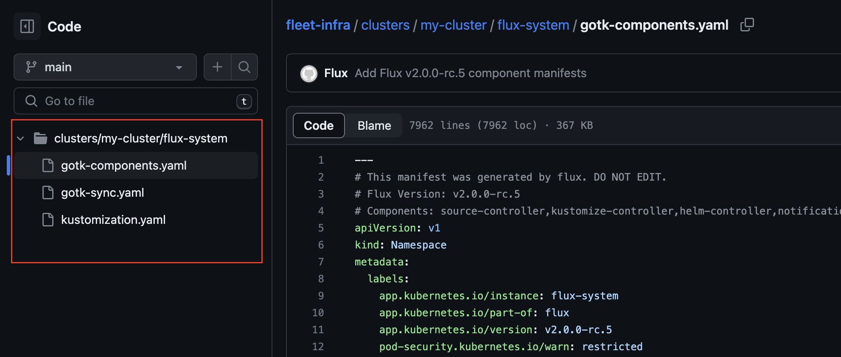Click the search magnifier button
The height and width of the screenshot is (357, 841).
tap(244, 67)
